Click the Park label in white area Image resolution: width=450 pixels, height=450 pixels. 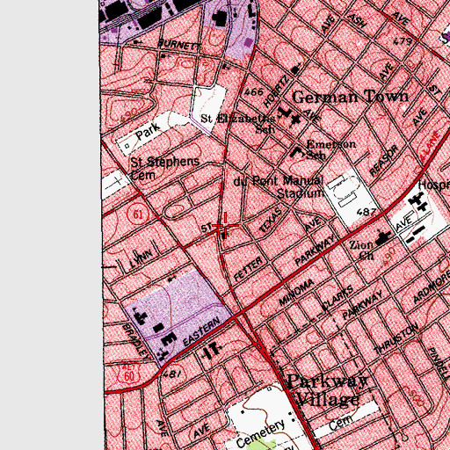click(148, 131)
